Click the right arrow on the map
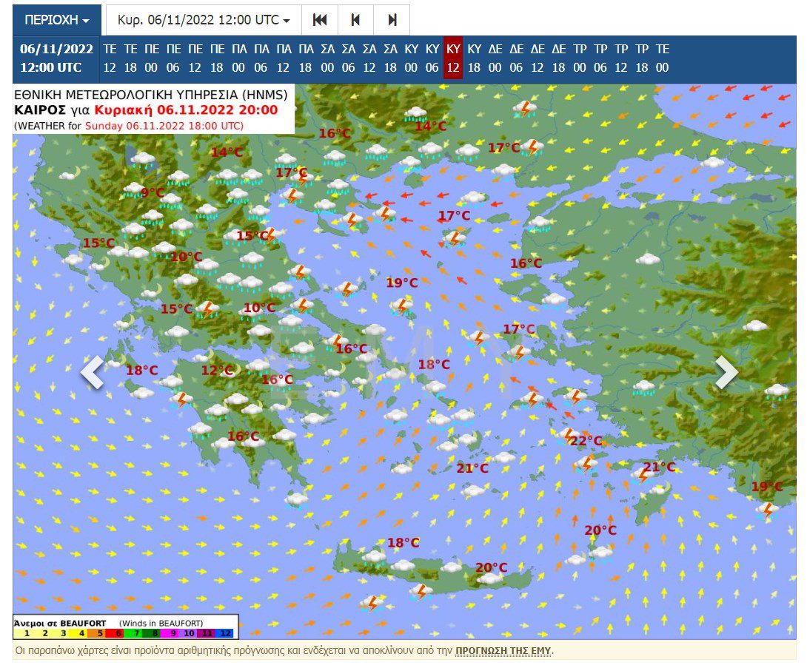This screenshot has height=668, width=807. point(726,372)
